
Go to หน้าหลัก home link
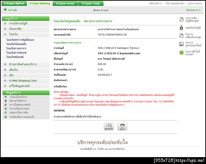pos(13,10)
